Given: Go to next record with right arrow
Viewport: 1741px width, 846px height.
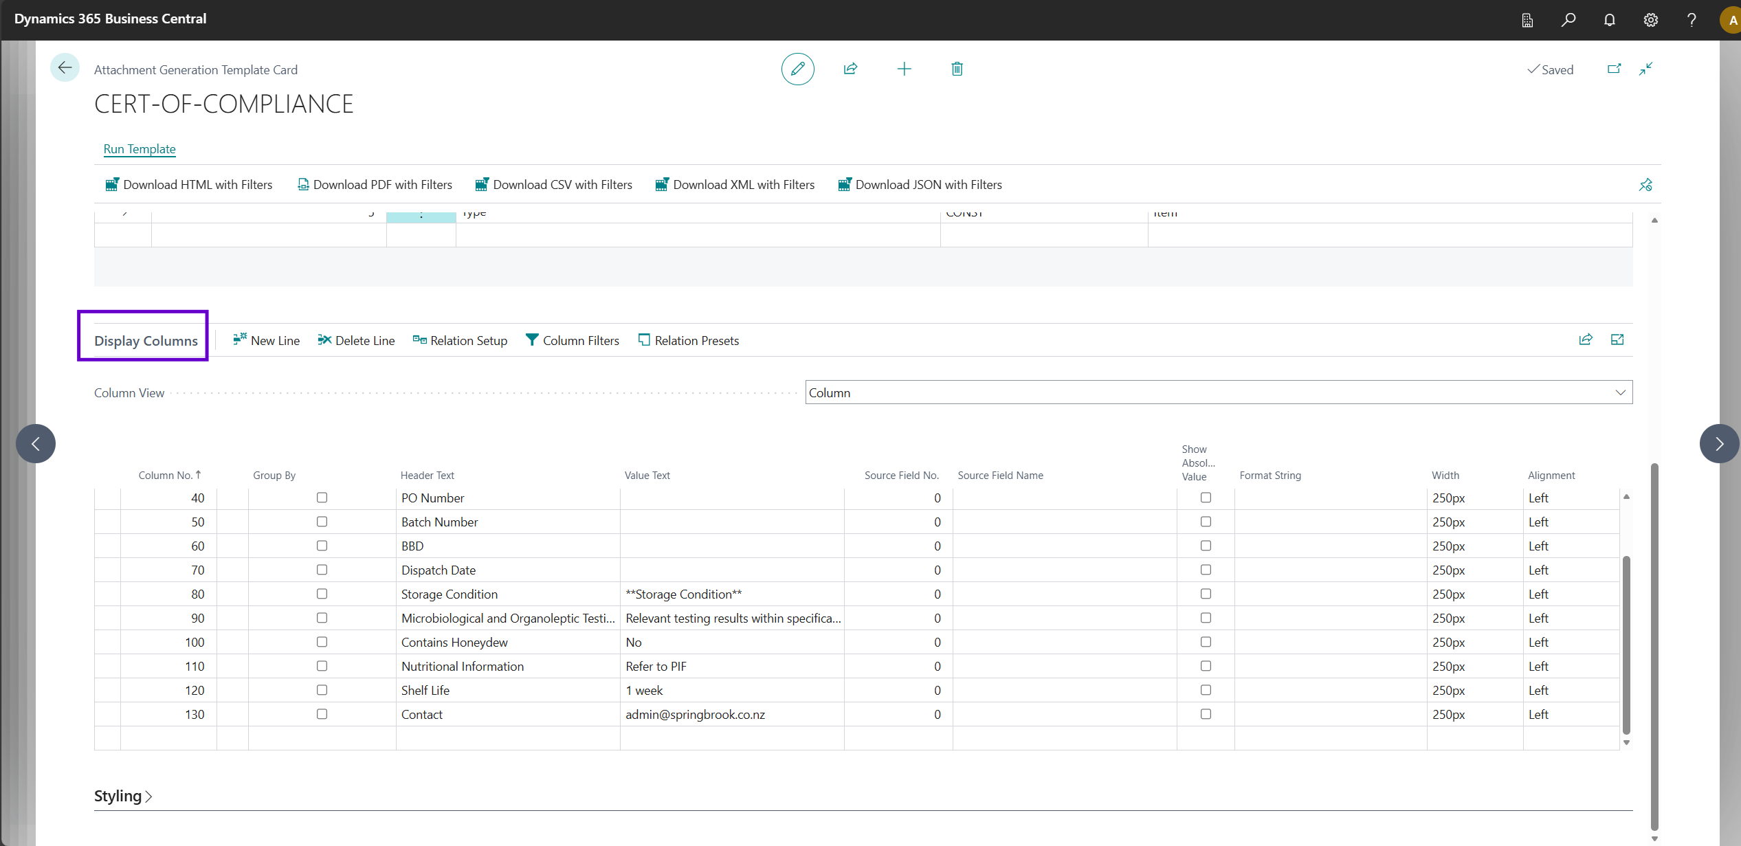Looking at the screenshot, I should (1719, 443).
